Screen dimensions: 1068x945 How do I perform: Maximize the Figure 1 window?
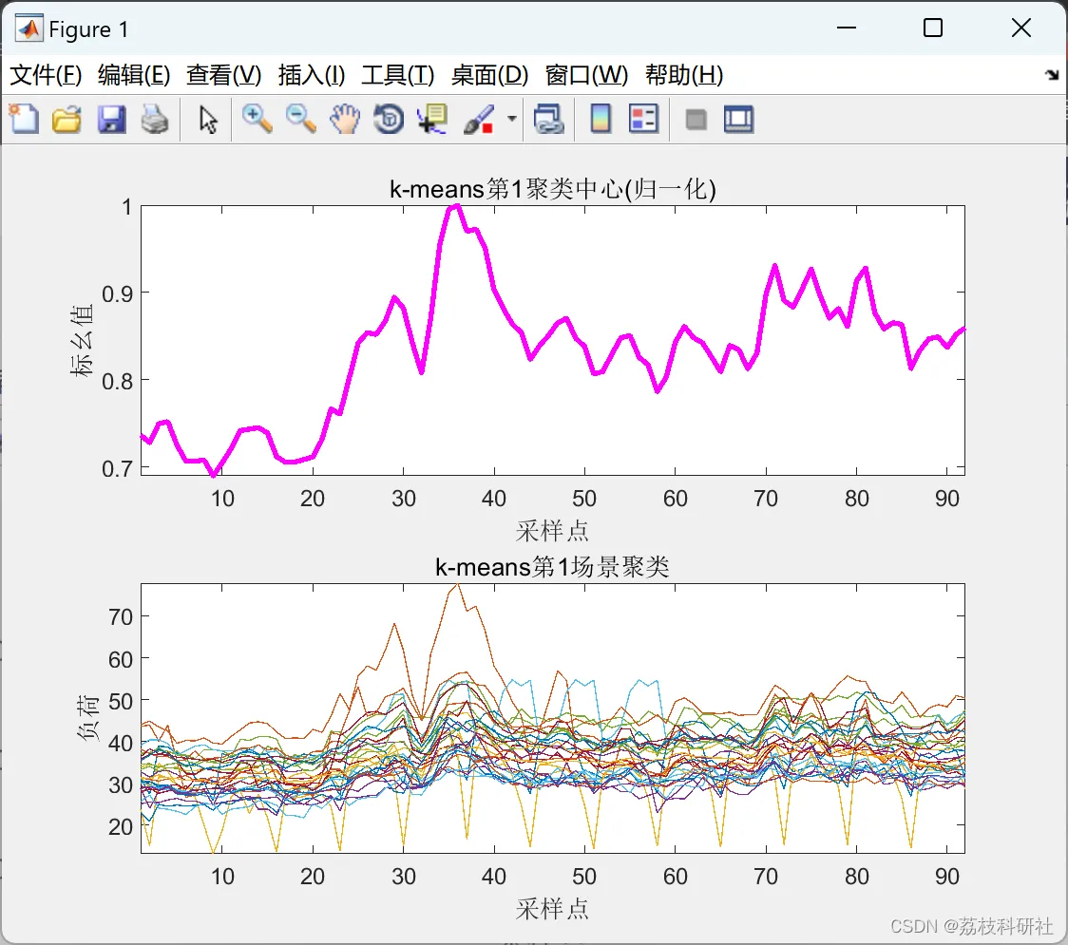(x=932, y=28)
